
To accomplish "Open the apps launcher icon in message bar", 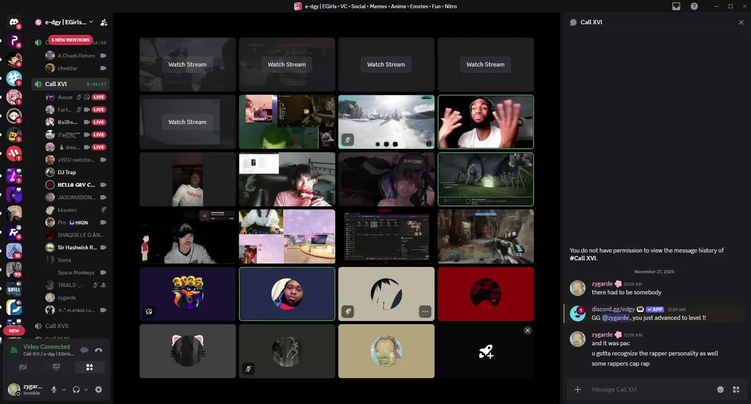I will click(x=736, y=389).
